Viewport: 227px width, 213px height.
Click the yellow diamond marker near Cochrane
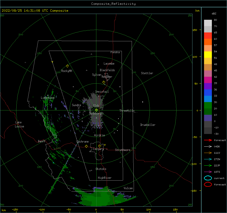tap(86, 146)
